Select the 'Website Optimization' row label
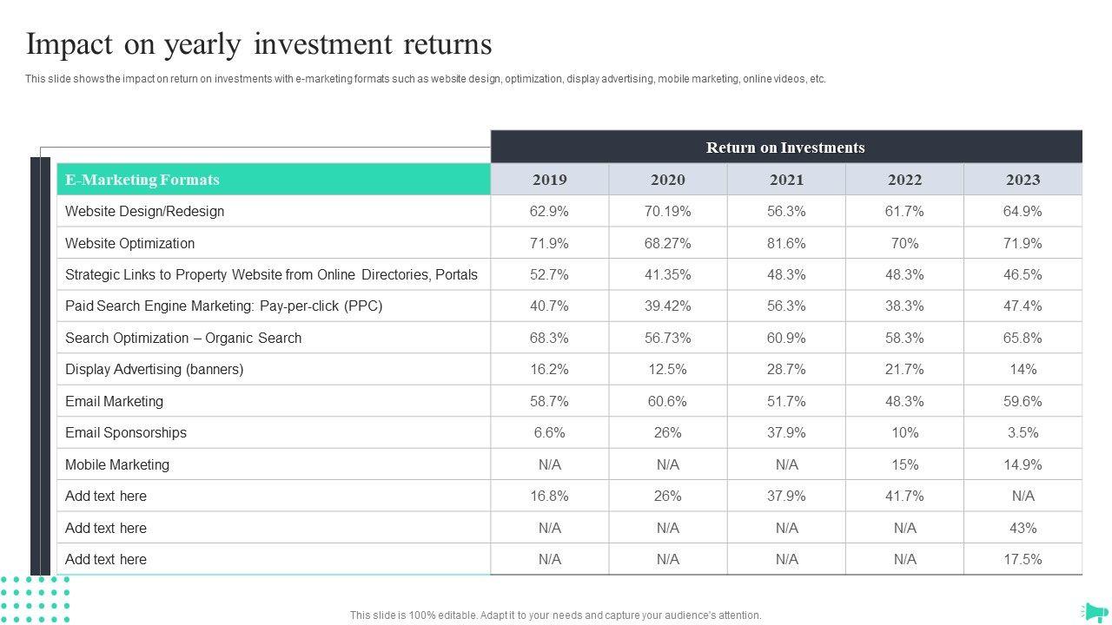This screenshot has width=1112, height=625. 129,243
